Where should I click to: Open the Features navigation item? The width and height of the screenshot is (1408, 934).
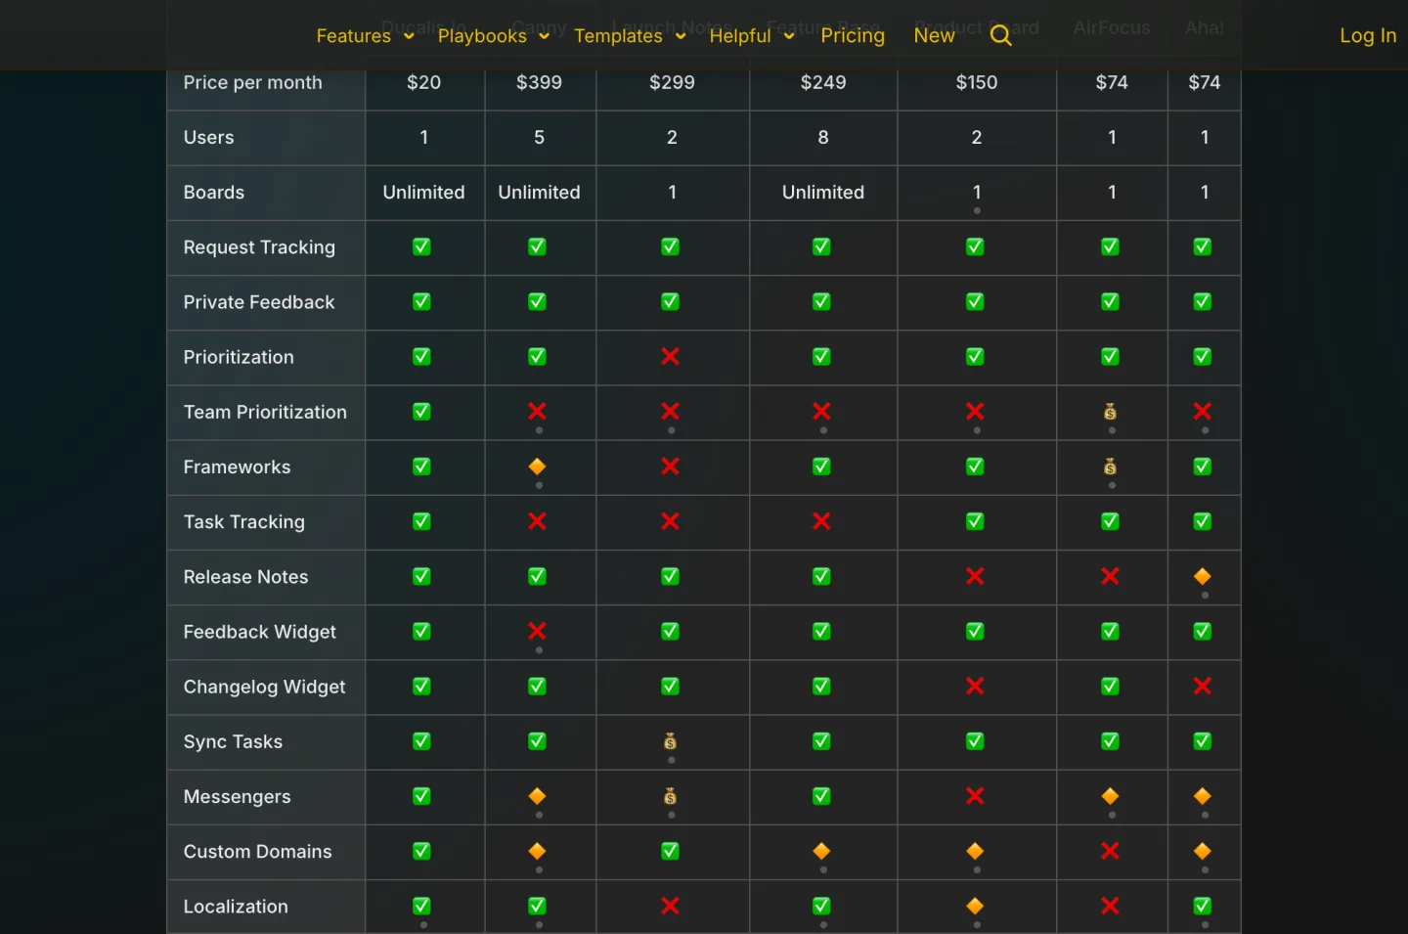coord(354,36)
